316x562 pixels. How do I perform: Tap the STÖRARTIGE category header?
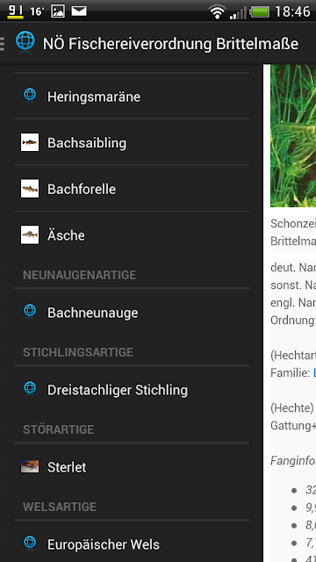[x=59, y=429]
